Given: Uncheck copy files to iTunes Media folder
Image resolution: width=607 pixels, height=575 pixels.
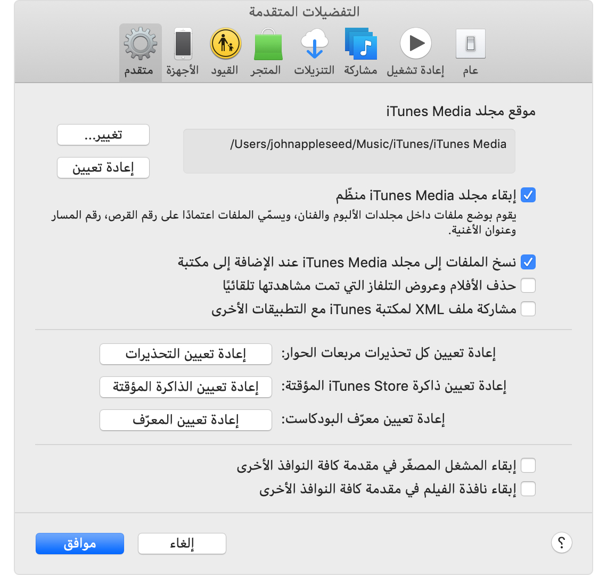Looking at the screenshot, I should 528,262.
